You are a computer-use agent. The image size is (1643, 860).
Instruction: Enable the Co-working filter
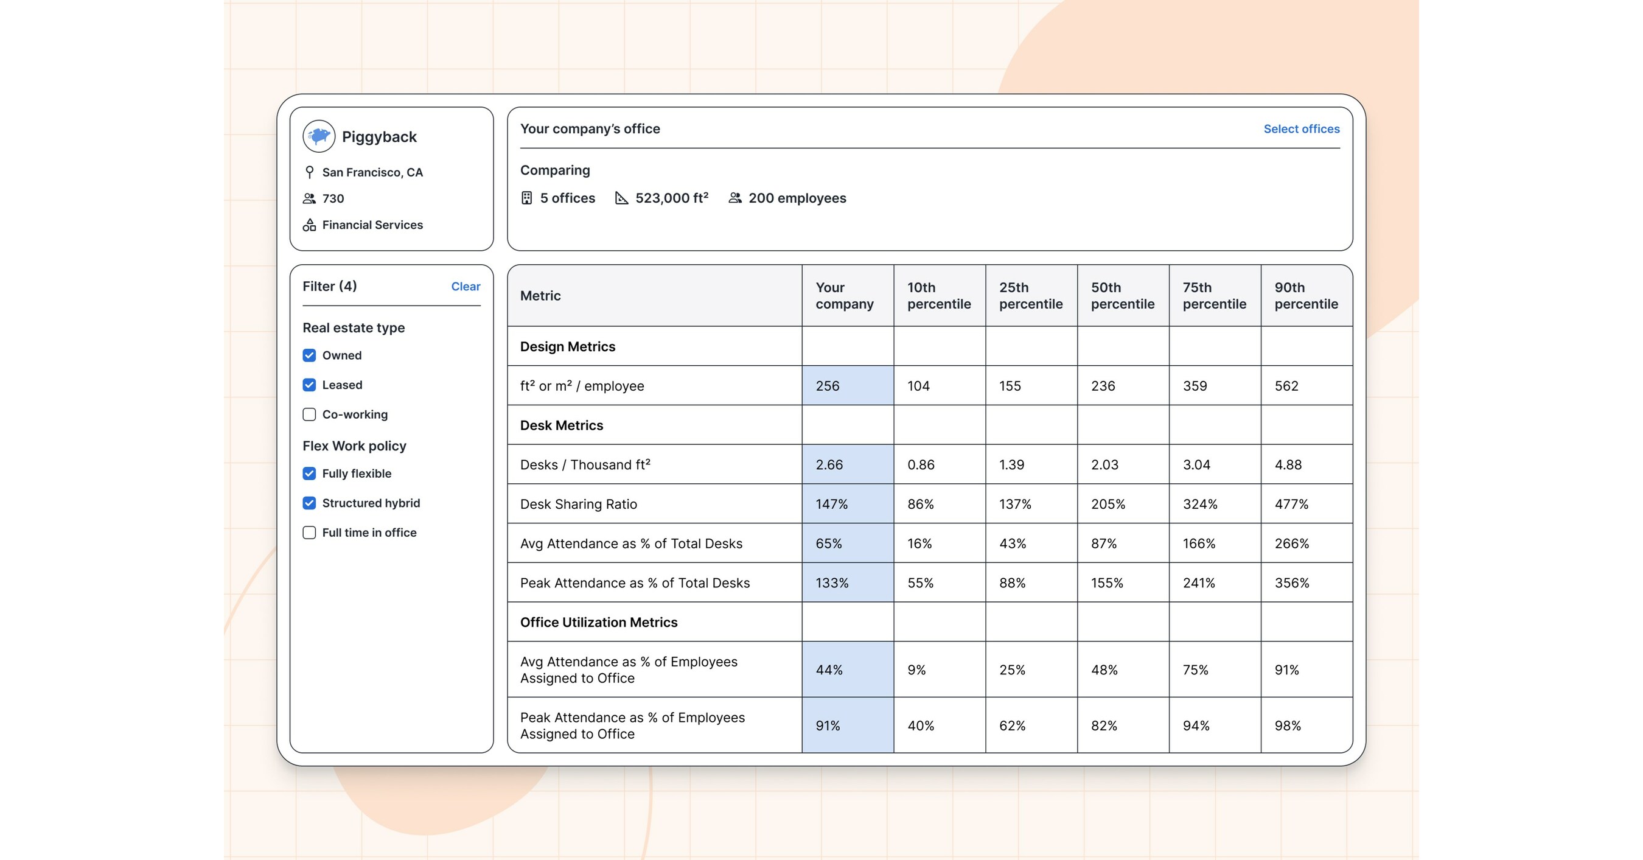click(309, 414)
